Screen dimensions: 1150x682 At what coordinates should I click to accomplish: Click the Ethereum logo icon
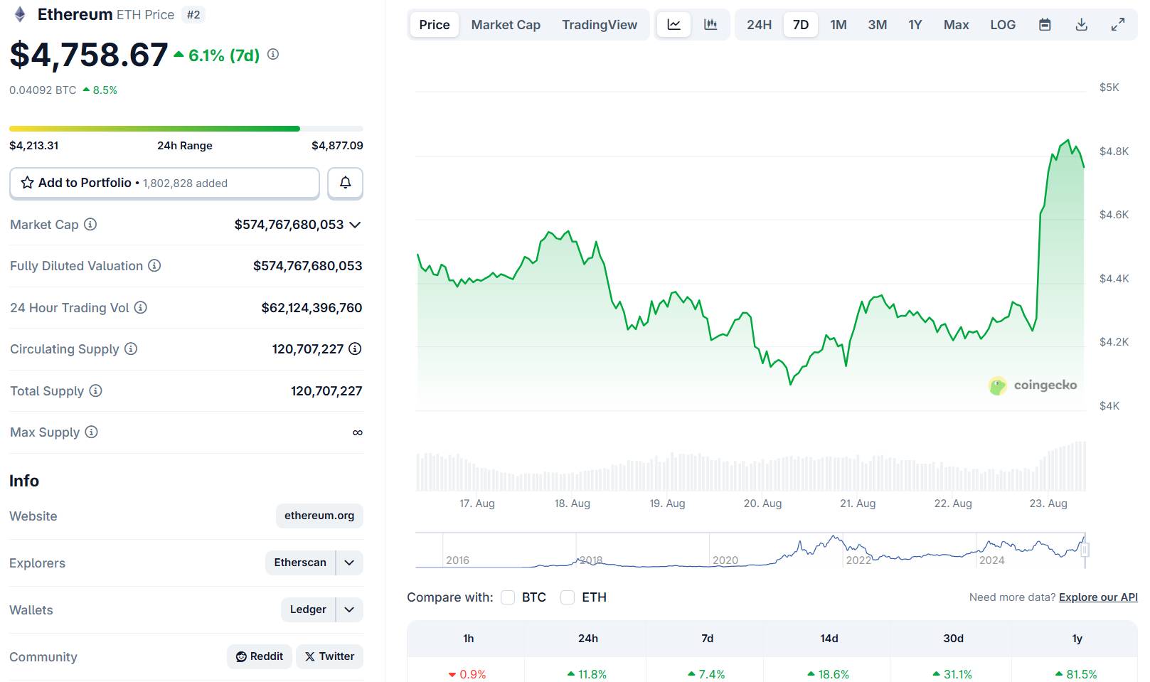tap(20, 14)
